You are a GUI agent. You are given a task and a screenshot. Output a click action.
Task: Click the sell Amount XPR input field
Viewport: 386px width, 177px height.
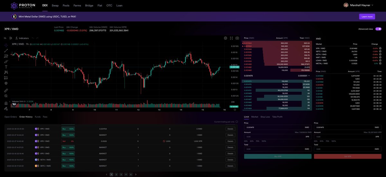pos(348,137)
